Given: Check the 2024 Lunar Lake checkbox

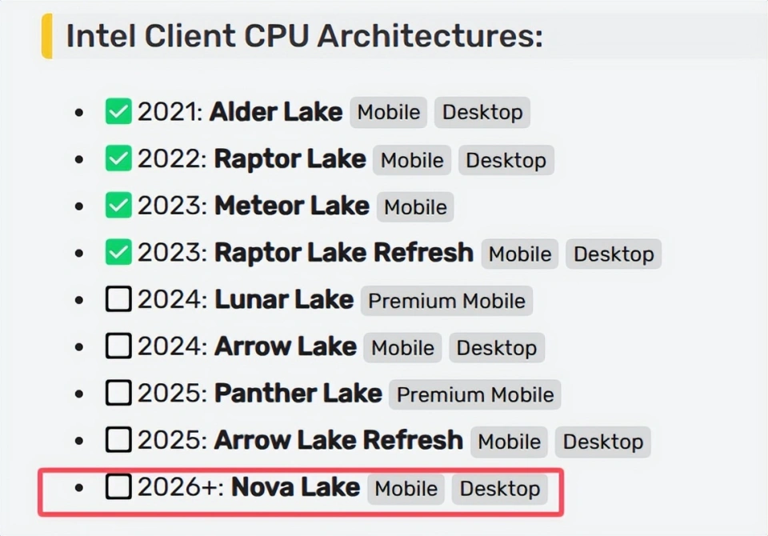Looking at the screenshot, I should click(x=118, y=300).
